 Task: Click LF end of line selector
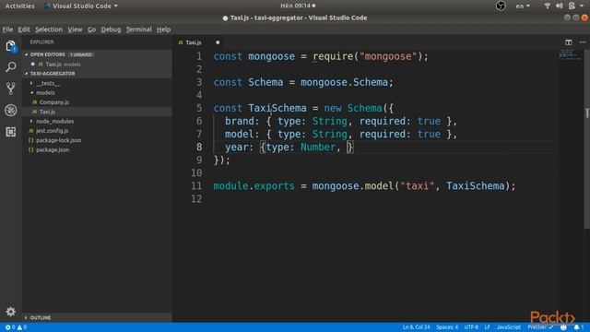pyautogui.click(x=488, y=327)
